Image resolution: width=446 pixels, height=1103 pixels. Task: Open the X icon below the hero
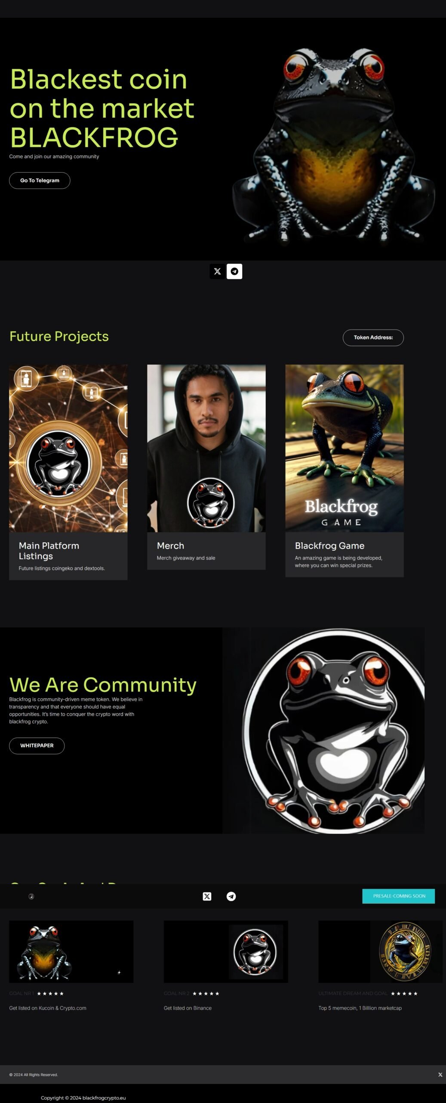click(217, 271)
